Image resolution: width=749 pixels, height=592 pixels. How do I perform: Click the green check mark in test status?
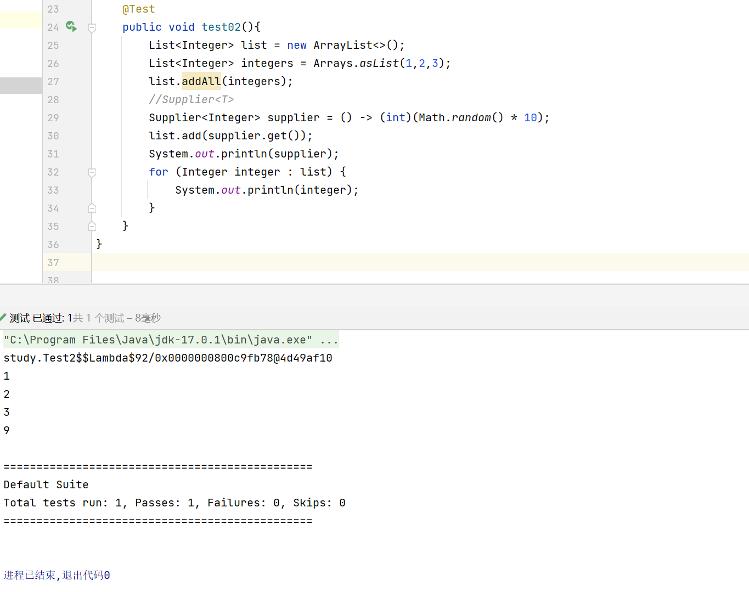point(3,318)
